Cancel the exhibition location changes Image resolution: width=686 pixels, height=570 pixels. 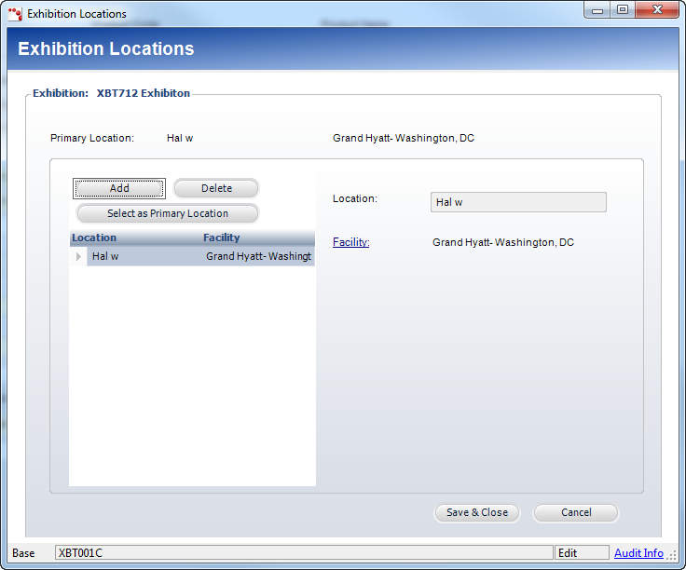(575, 512)
